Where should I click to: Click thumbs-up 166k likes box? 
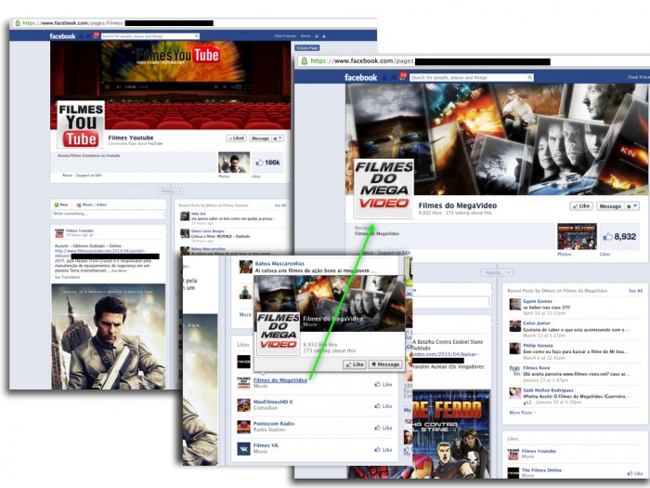(267, 163)
